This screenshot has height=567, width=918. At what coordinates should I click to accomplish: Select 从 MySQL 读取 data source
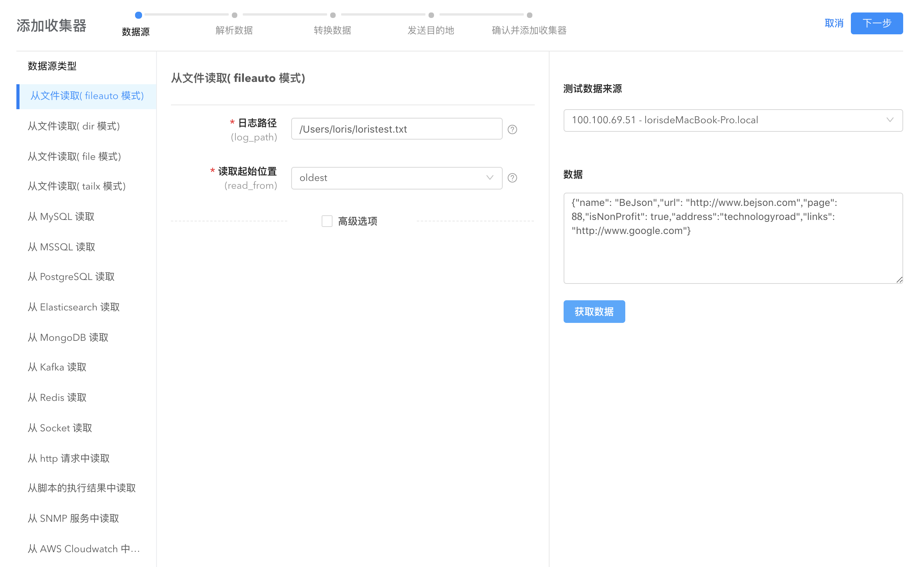point(61,216)
